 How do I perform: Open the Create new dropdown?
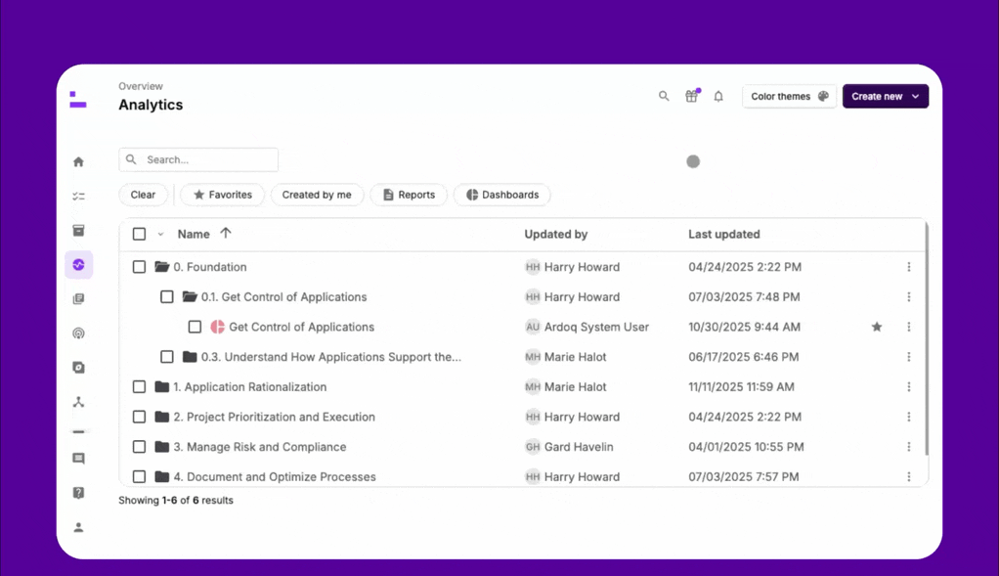(x=885, y=97)
